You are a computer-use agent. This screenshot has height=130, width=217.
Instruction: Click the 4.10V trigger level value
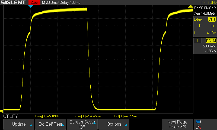pyautogui.click(x=211, y=33)
